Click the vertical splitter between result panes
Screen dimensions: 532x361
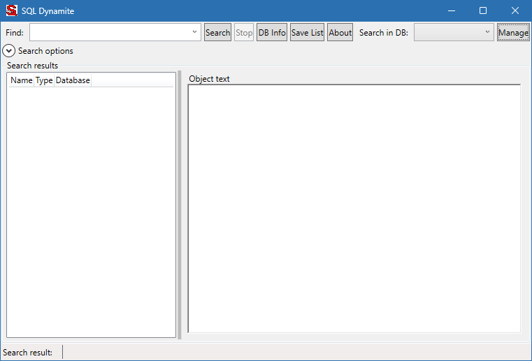(180, 205)
